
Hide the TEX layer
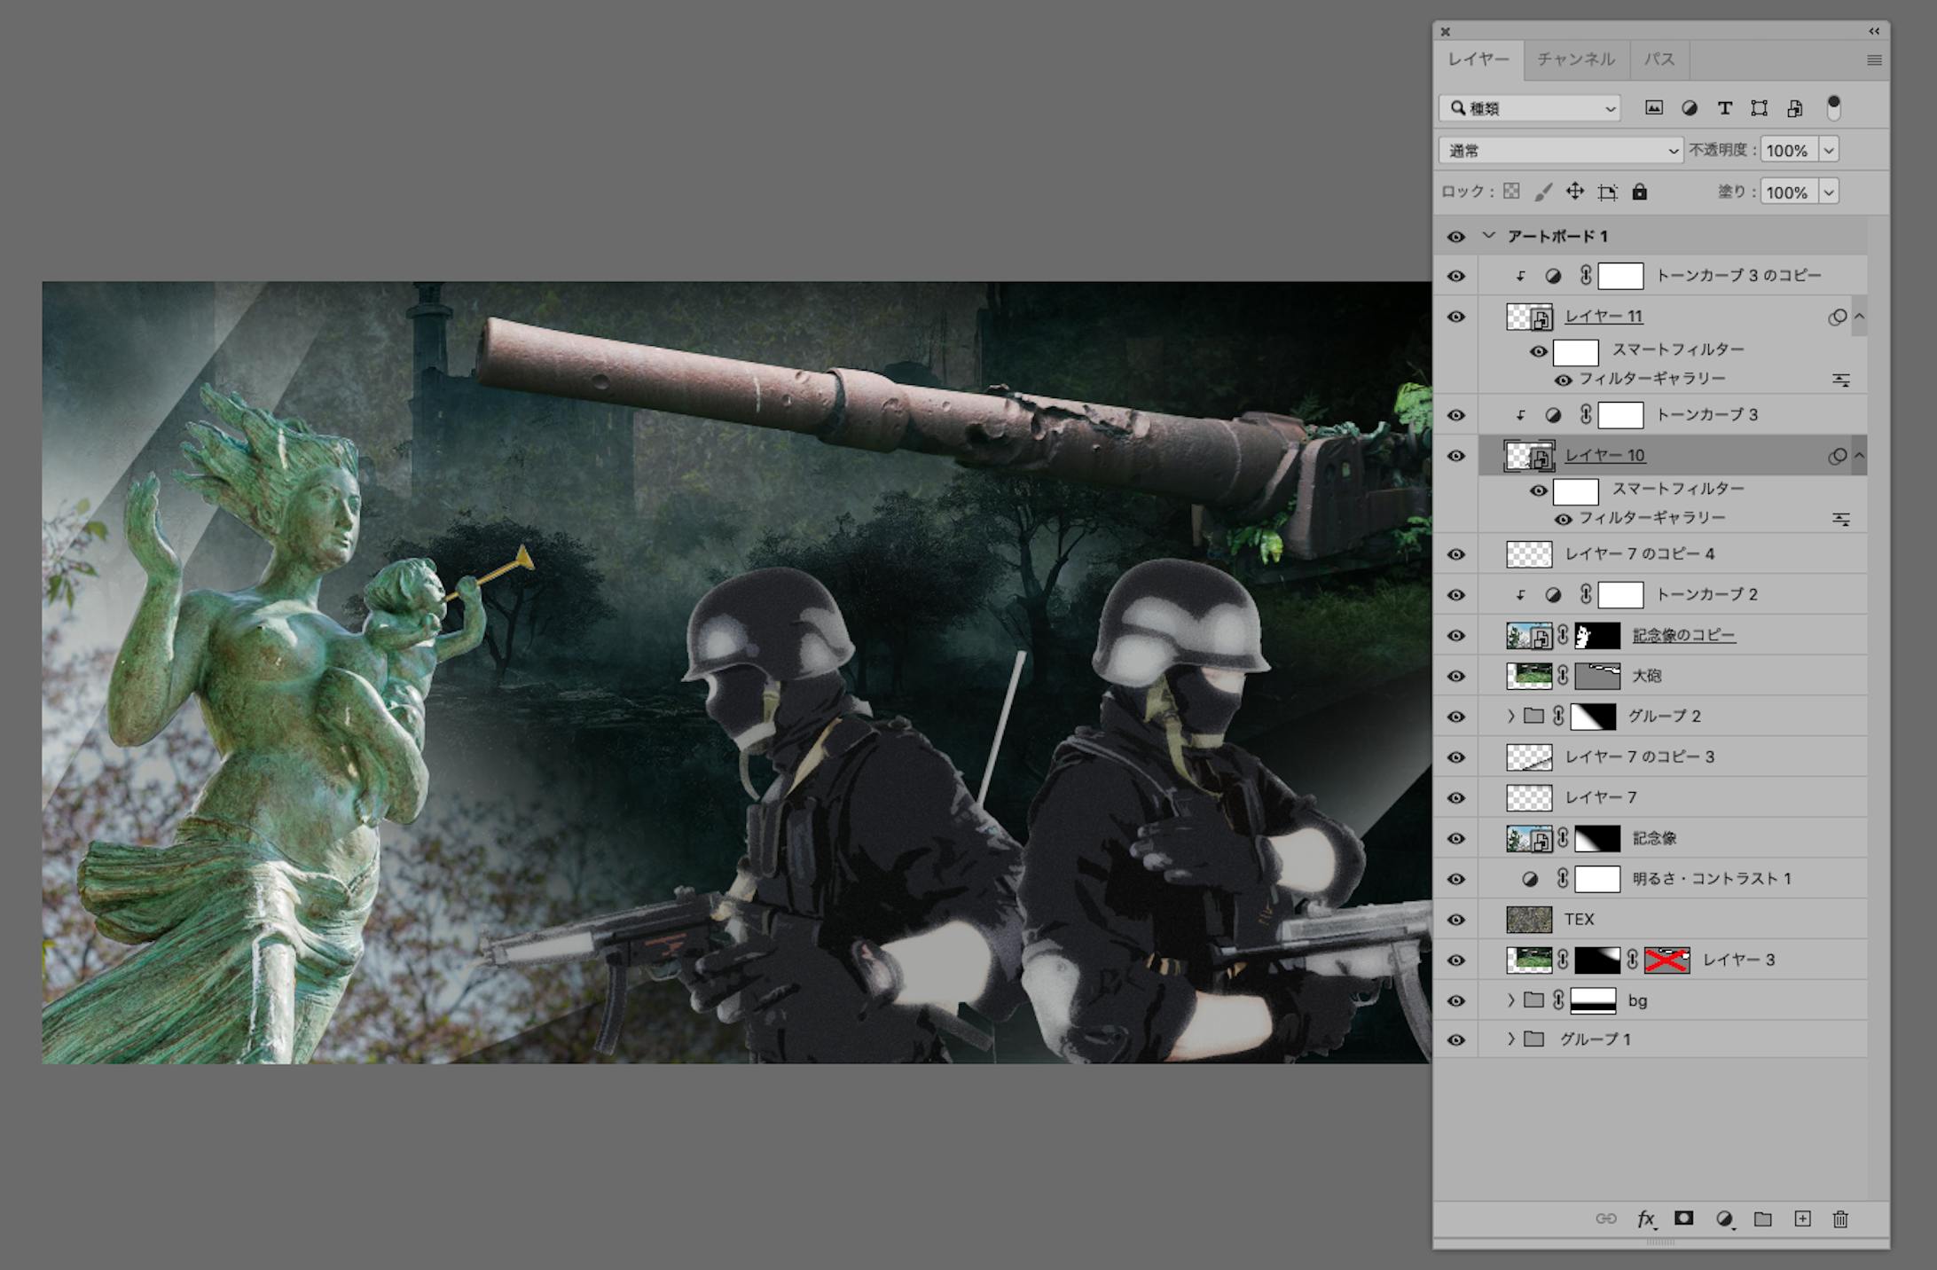pos(1456,920)
